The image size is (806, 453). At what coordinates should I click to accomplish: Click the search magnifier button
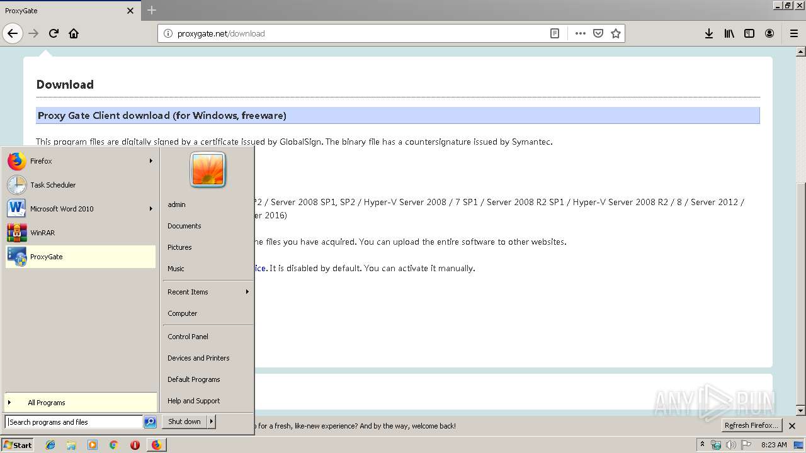click(x=150, y=422)
